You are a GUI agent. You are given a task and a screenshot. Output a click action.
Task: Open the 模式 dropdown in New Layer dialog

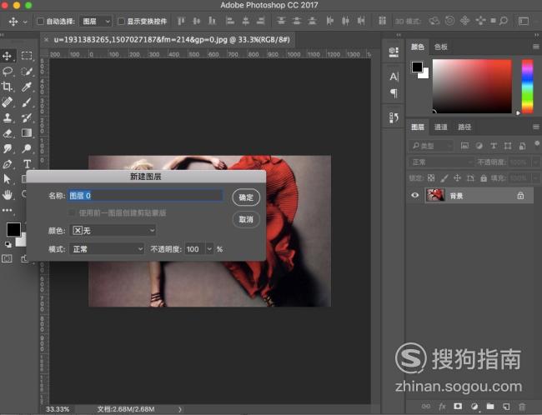(x=107, y=249)
